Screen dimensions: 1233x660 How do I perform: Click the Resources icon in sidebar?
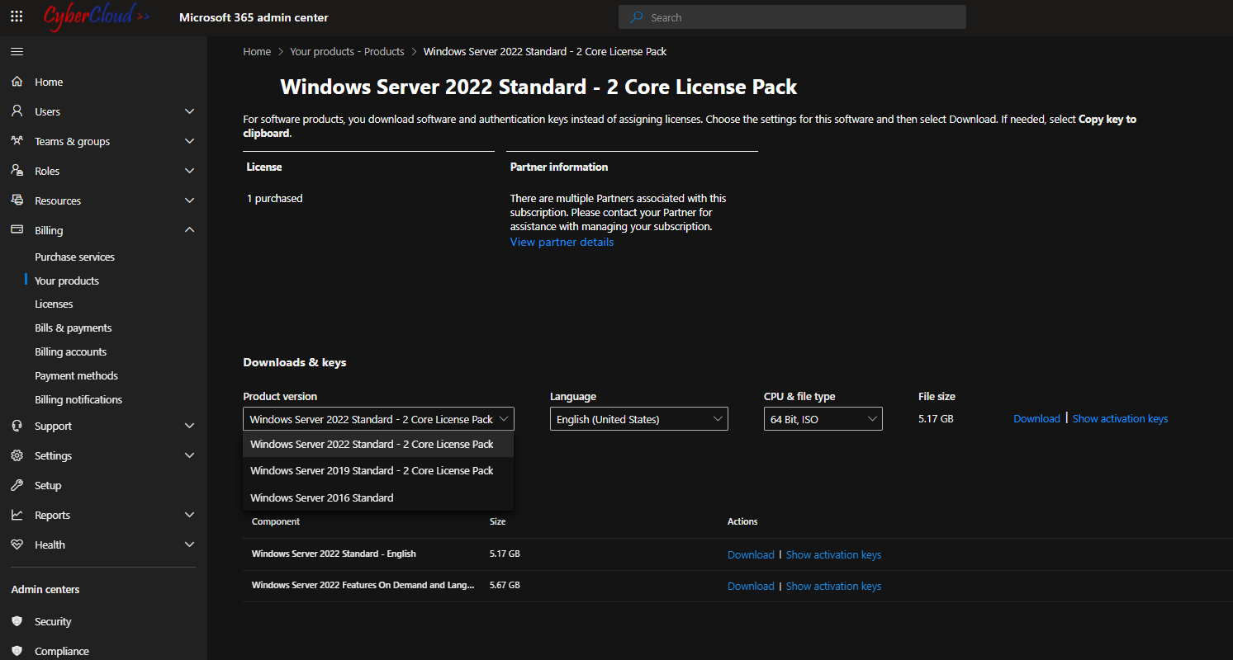[17, 200]
